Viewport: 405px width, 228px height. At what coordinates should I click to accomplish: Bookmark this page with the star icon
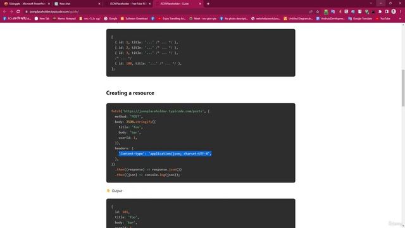(x=318, y=11)
